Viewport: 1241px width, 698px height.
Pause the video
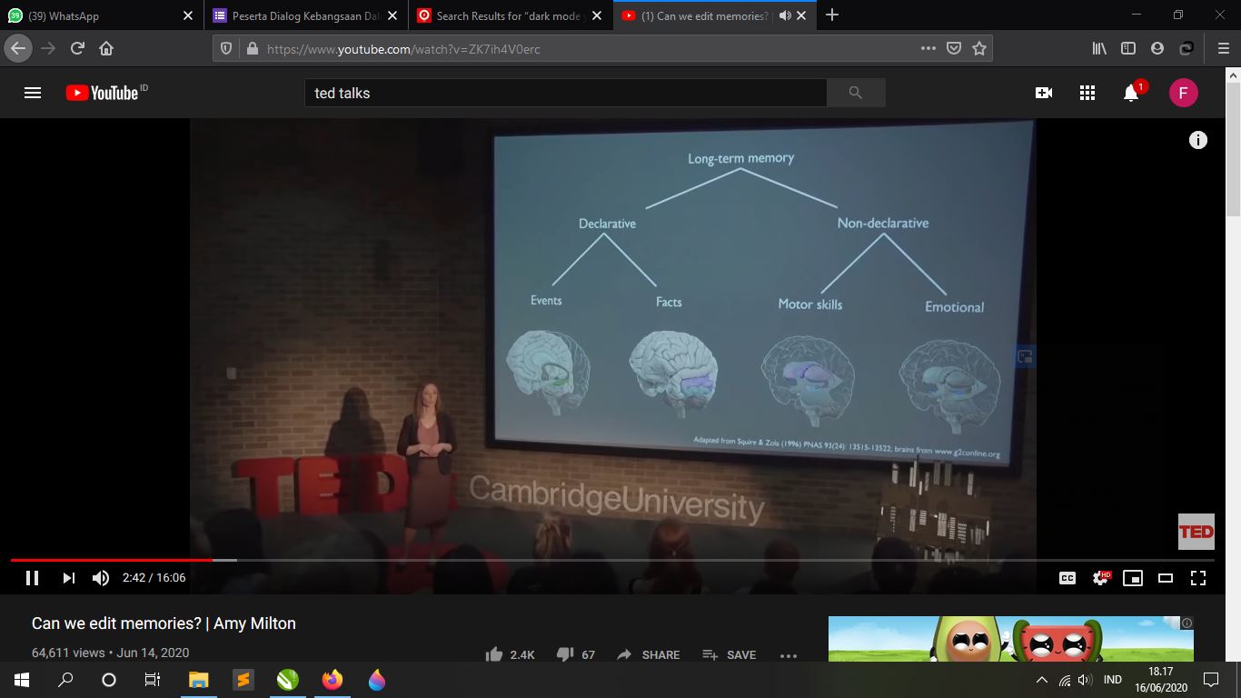tap(32, 578)
